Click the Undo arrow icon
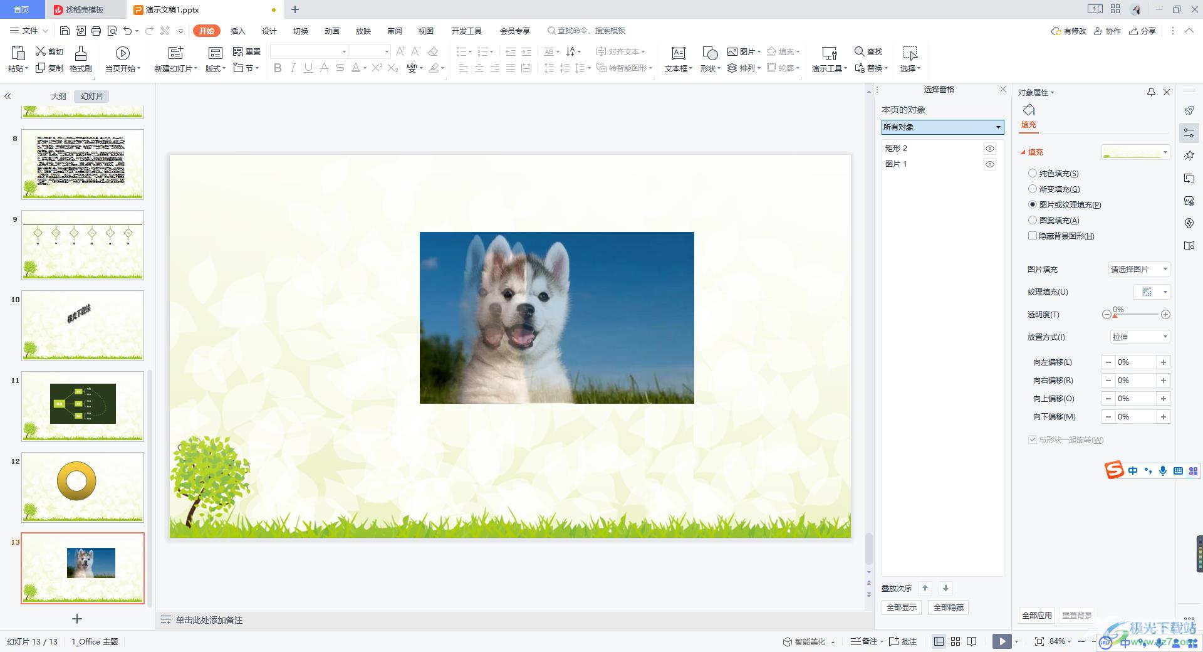Viewport: 1203px width, 652px height. (x=128, y=31)
